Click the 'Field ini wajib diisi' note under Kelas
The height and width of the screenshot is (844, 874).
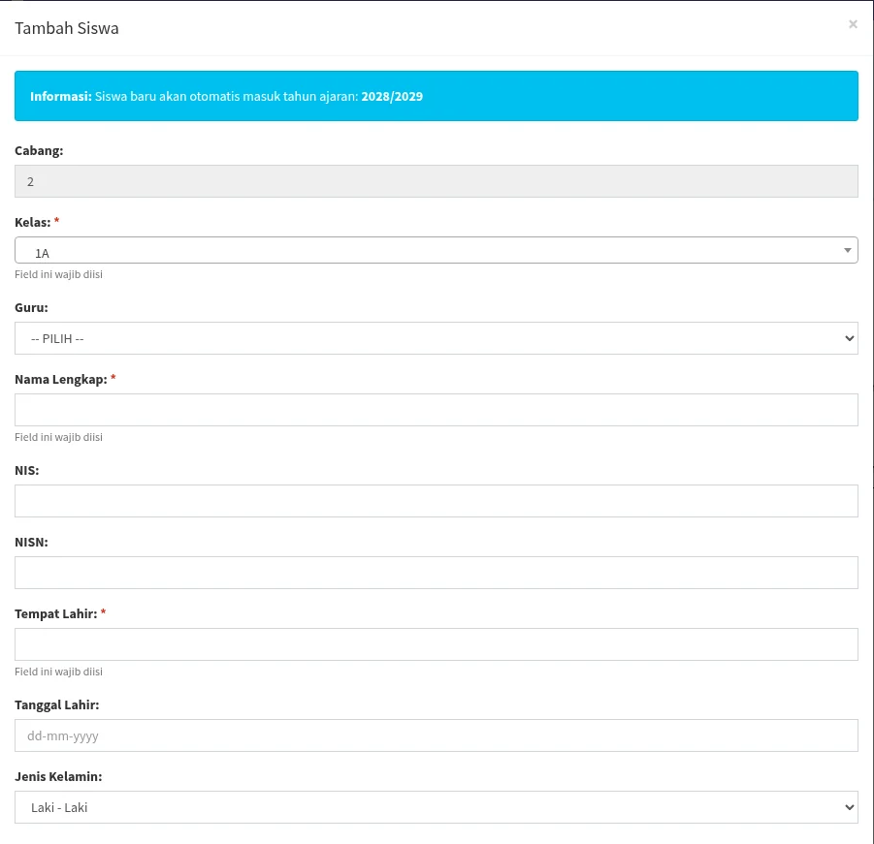point(58,274)
